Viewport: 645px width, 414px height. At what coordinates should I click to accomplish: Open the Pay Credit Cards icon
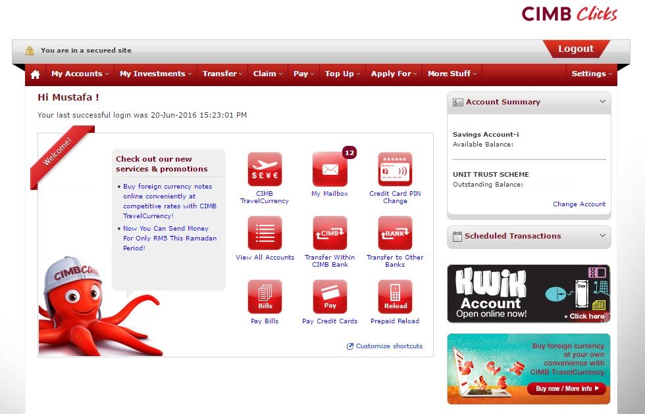click(330, 296)
